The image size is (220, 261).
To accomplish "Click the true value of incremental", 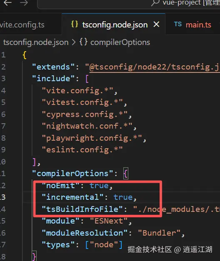I will [123, 197].
